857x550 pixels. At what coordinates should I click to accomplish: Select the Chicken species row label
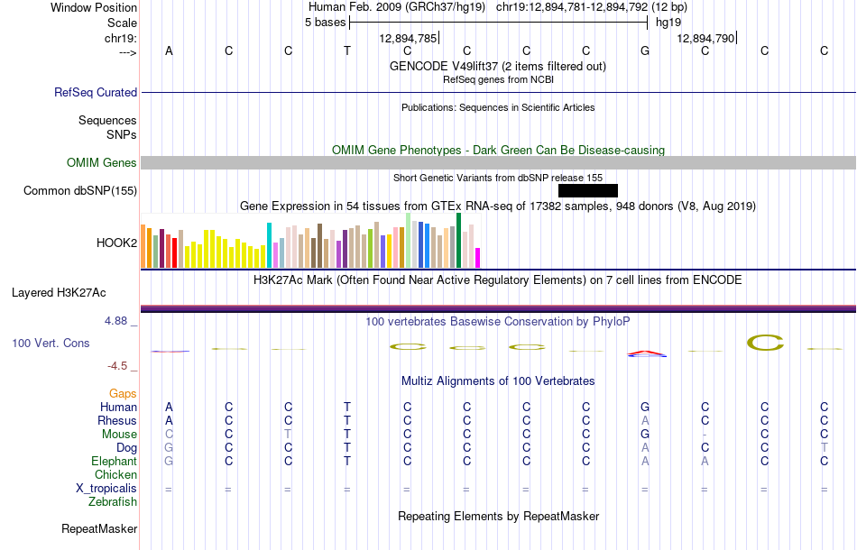115,474
